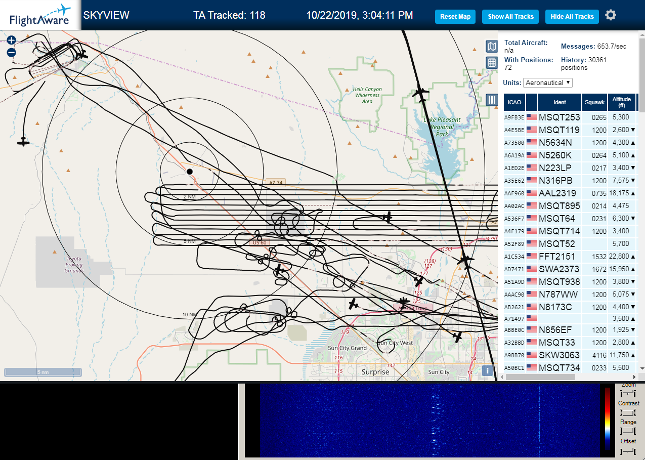Click the US flag in MSQT253 row
Screen dimensions: 645x460
[532, 117]
